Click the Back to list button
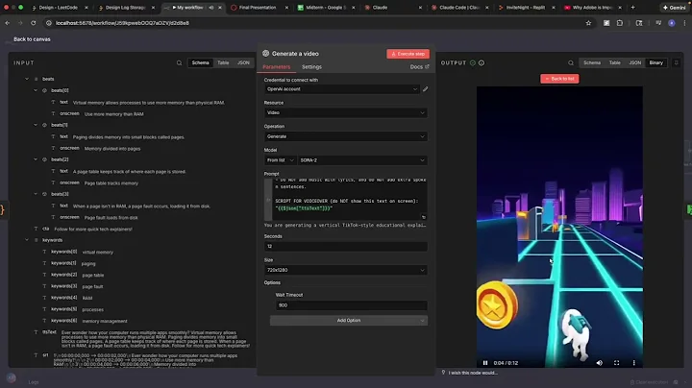 coord(559,79)
